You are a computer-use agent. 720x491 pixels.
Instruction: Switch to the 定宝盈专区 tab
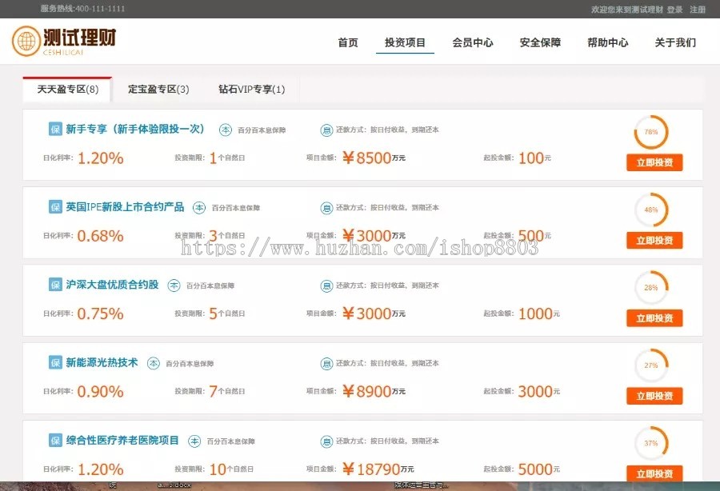click(x=160, y=90)
